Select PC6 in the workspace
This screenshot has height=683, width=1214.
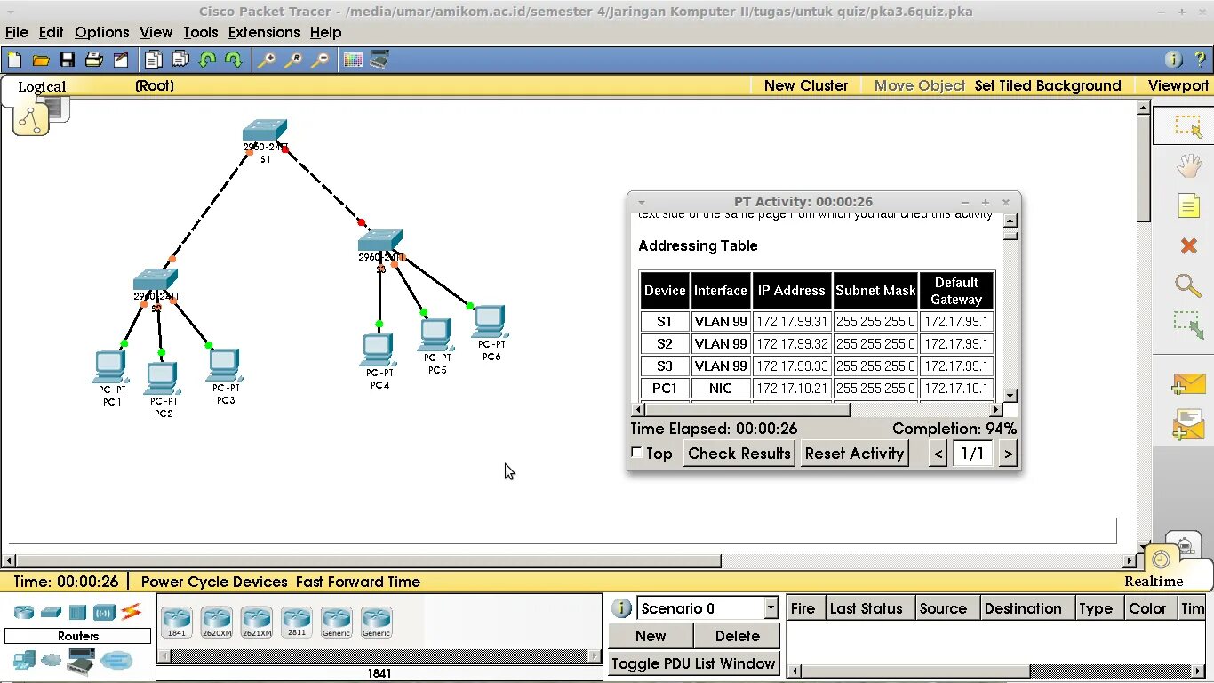click(x=491, y=322)
